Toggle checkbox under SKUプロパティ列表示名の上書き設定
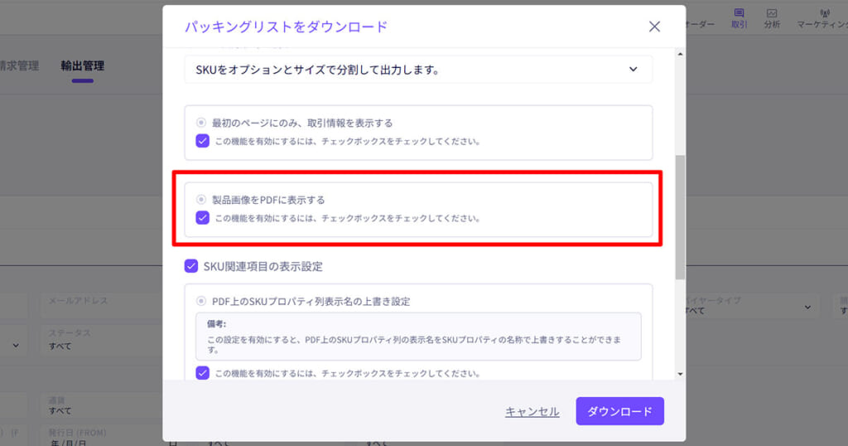The image size is (848, 446). [x=202, y=373]
